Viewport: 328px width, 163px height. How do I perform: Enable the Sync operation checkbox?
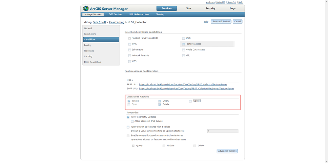coord(129,104)
